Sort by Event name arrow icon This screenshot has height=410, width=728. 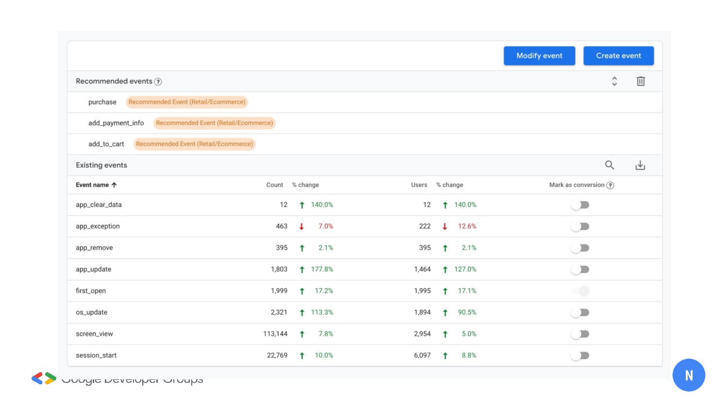pos(114,185)
